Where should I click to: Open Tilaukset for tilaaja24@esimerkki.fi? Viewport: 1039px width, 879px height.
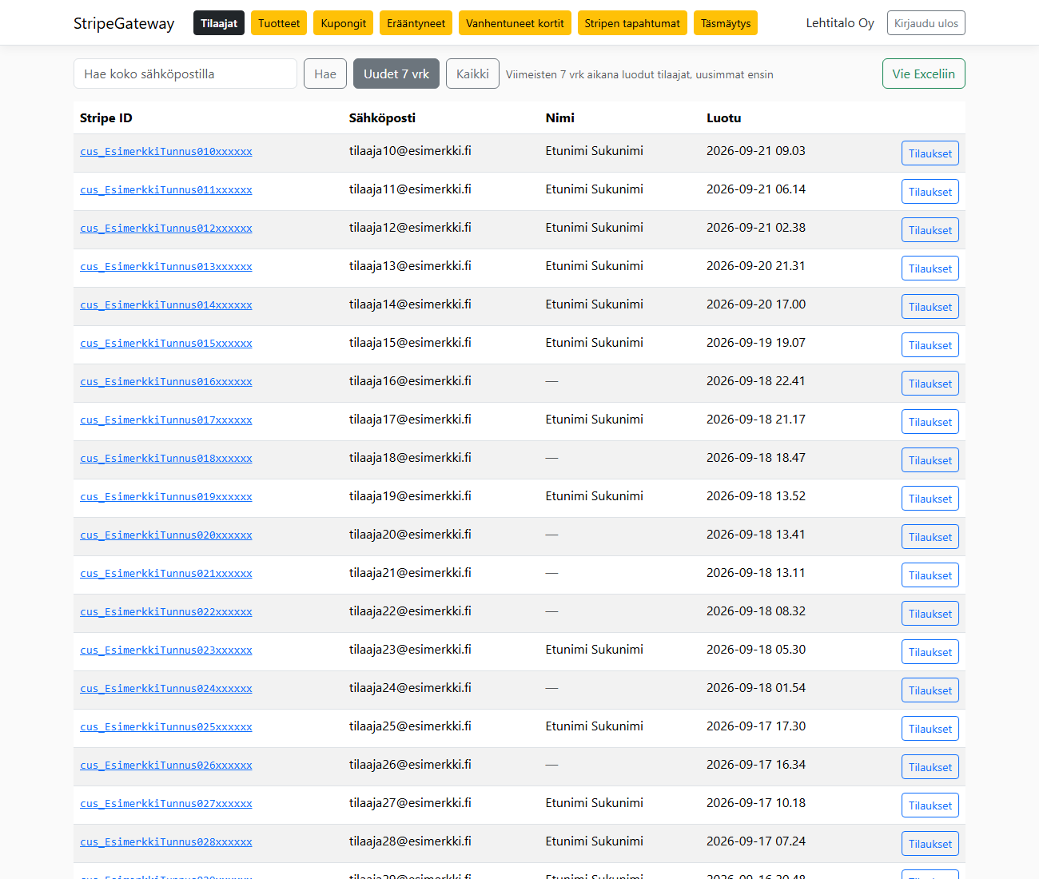(930, 690)
